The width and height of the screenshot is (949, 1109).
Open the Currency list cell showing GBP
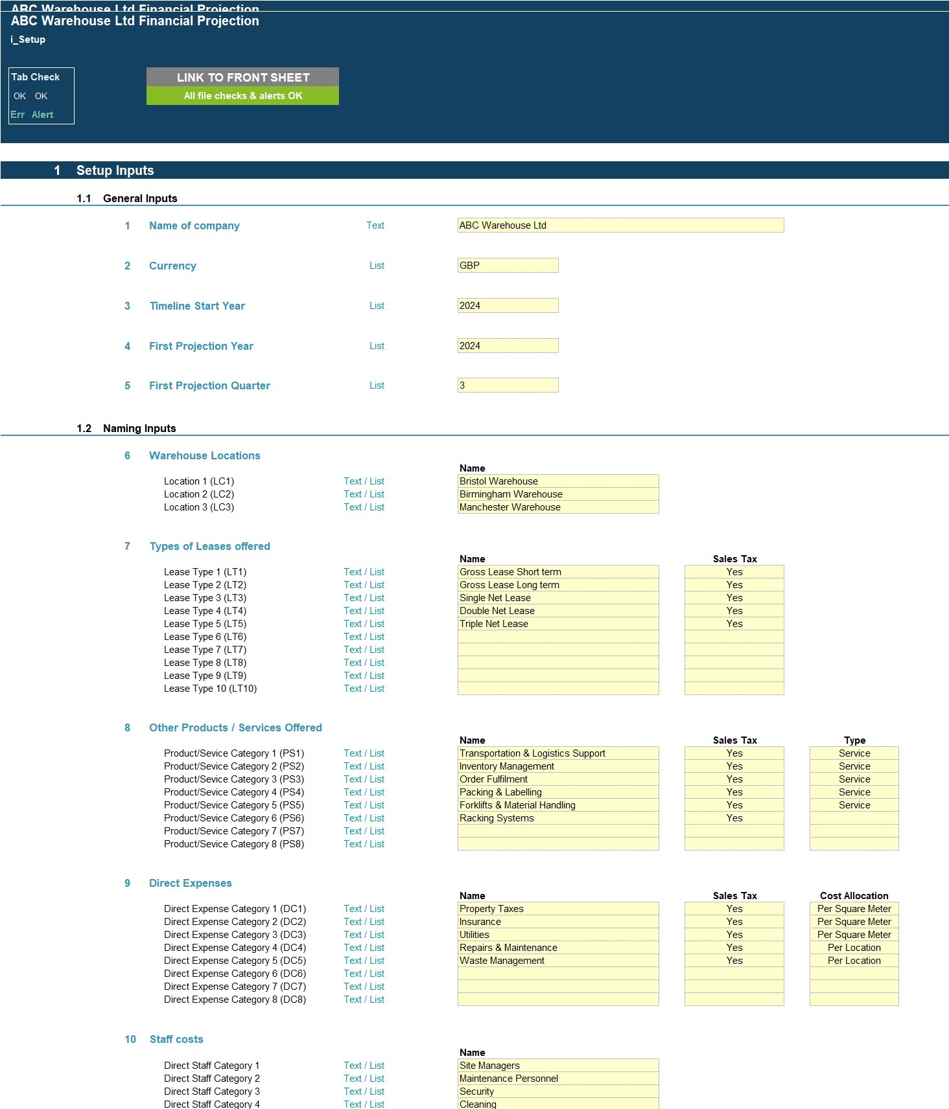[x=508, y=266]
